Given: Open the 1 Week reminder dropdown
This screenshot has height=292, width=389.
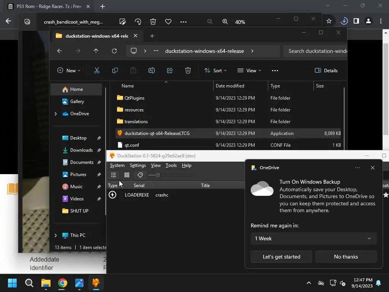Looking at the screenshot, I should click(x=313, y=238).
